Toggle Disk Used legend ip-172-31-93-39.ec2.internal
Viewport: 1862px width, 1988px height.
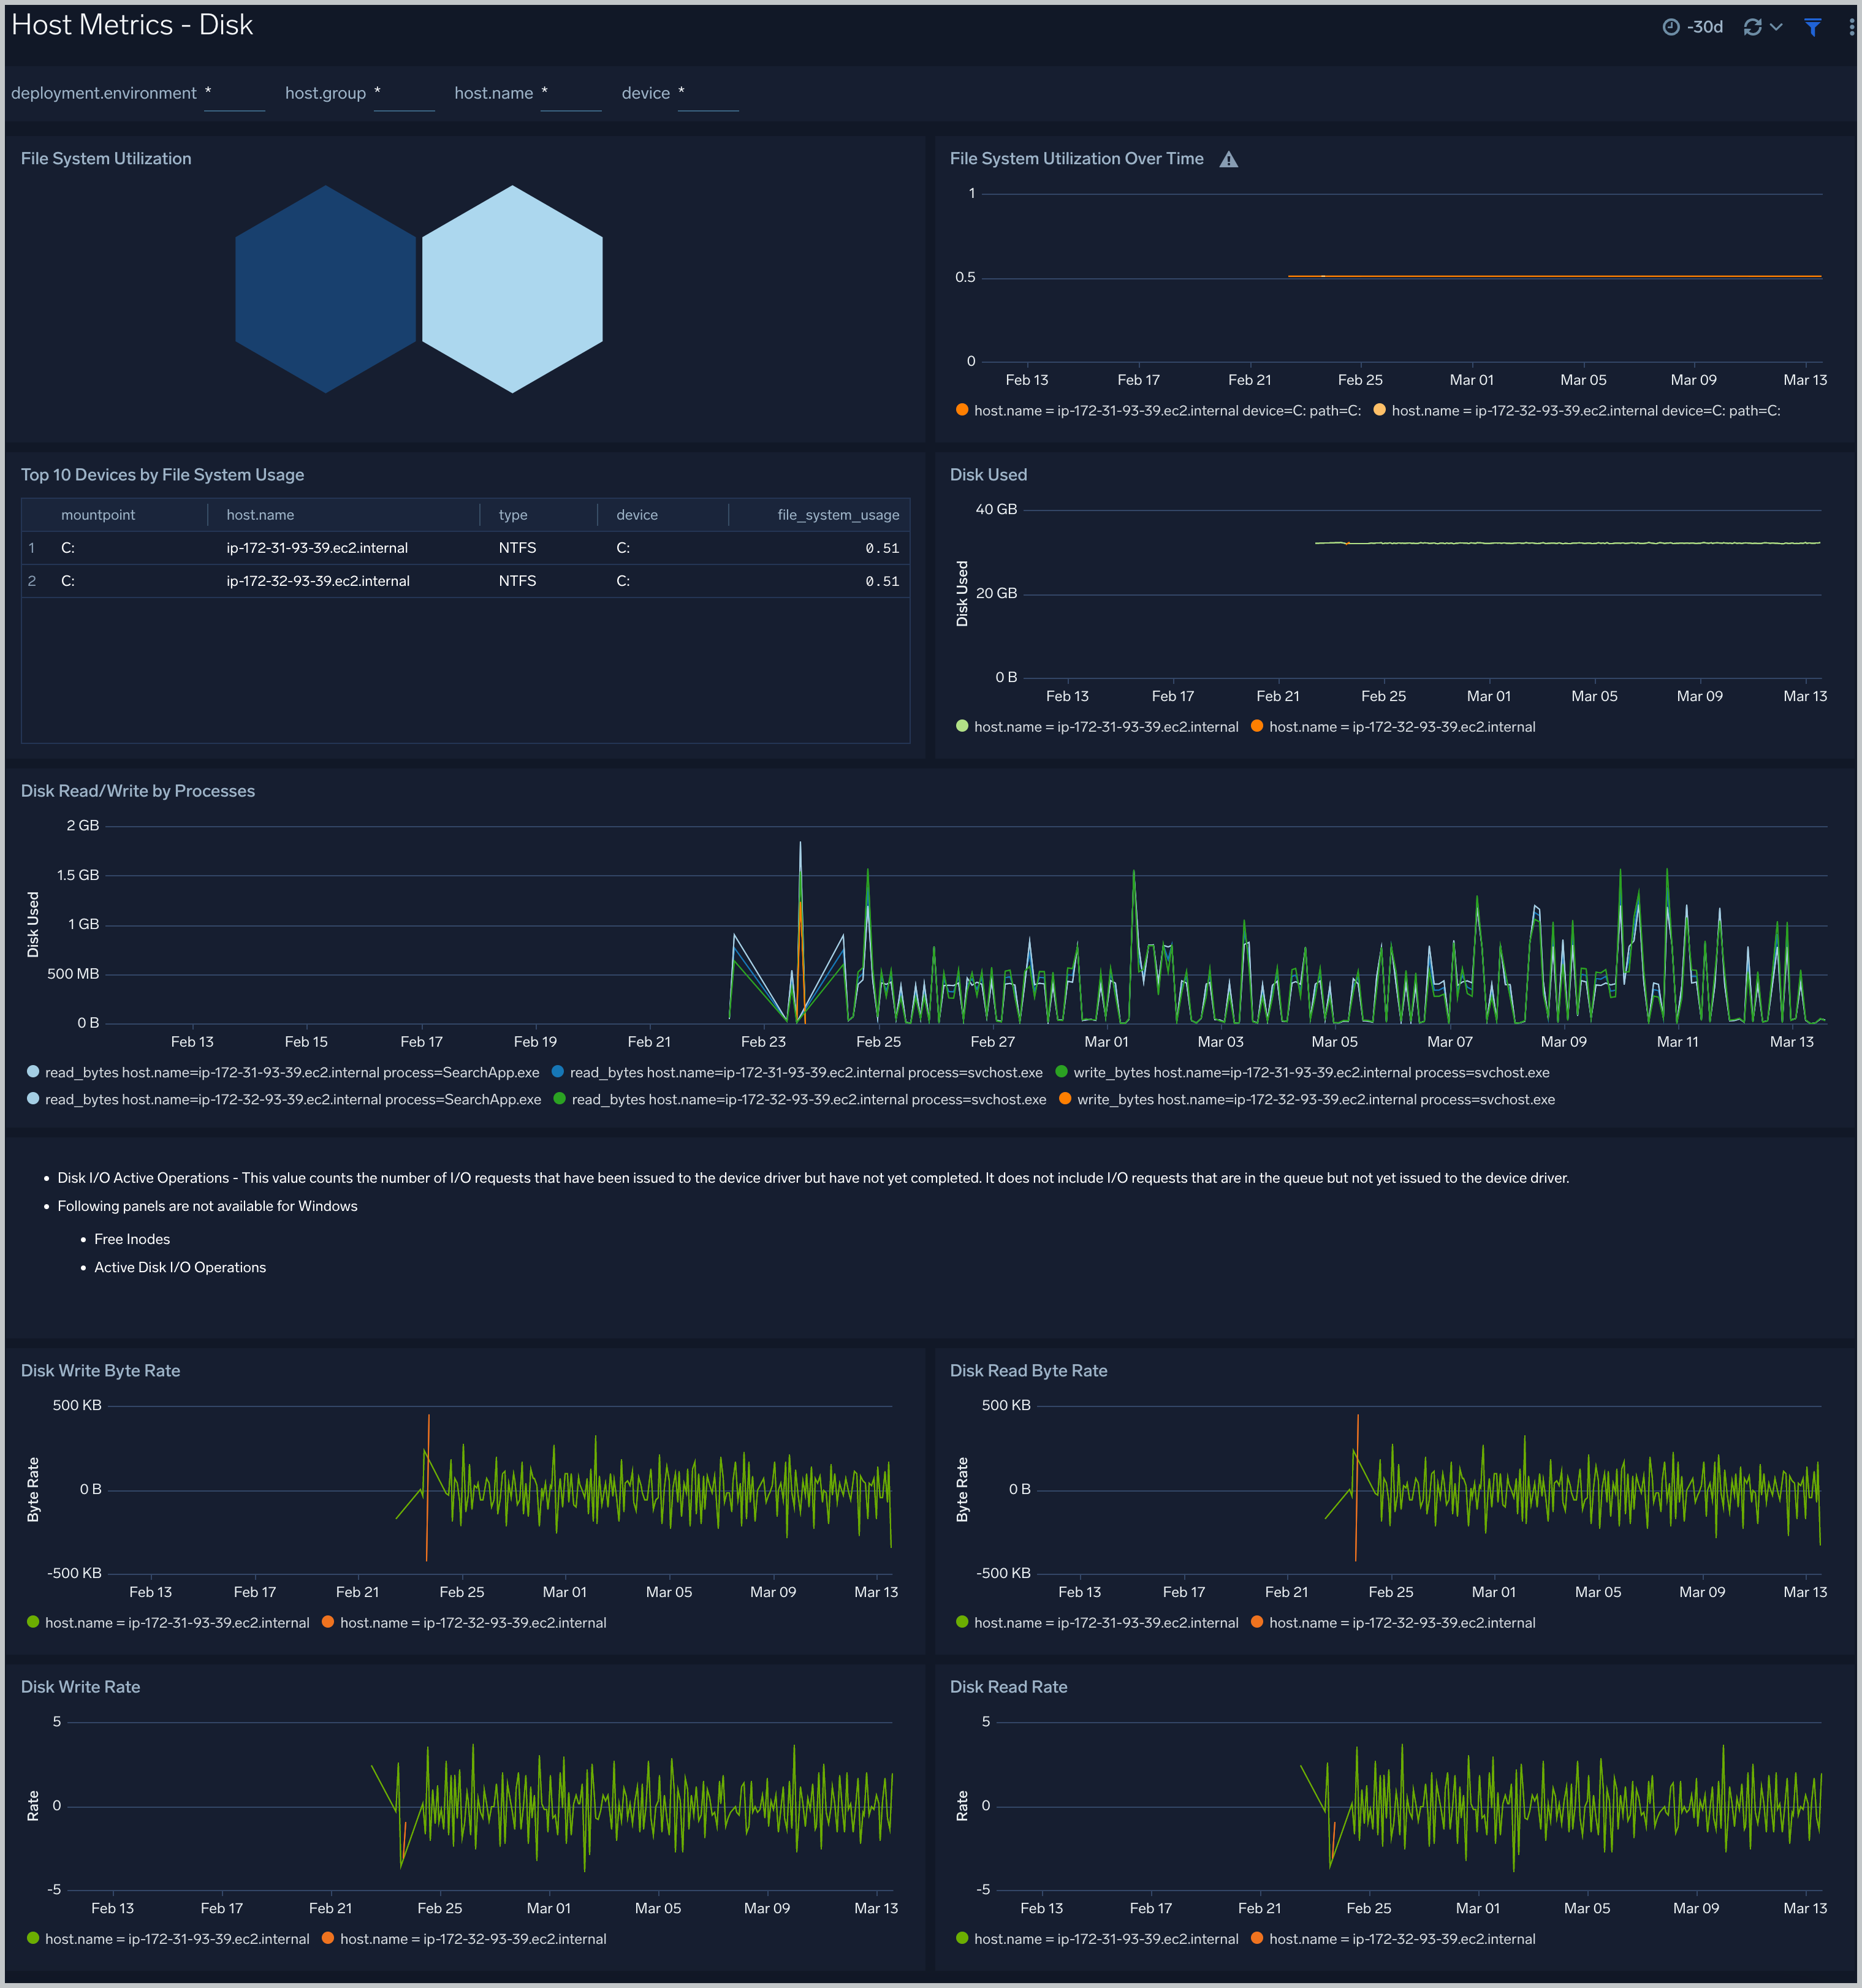coord(1097,727)
